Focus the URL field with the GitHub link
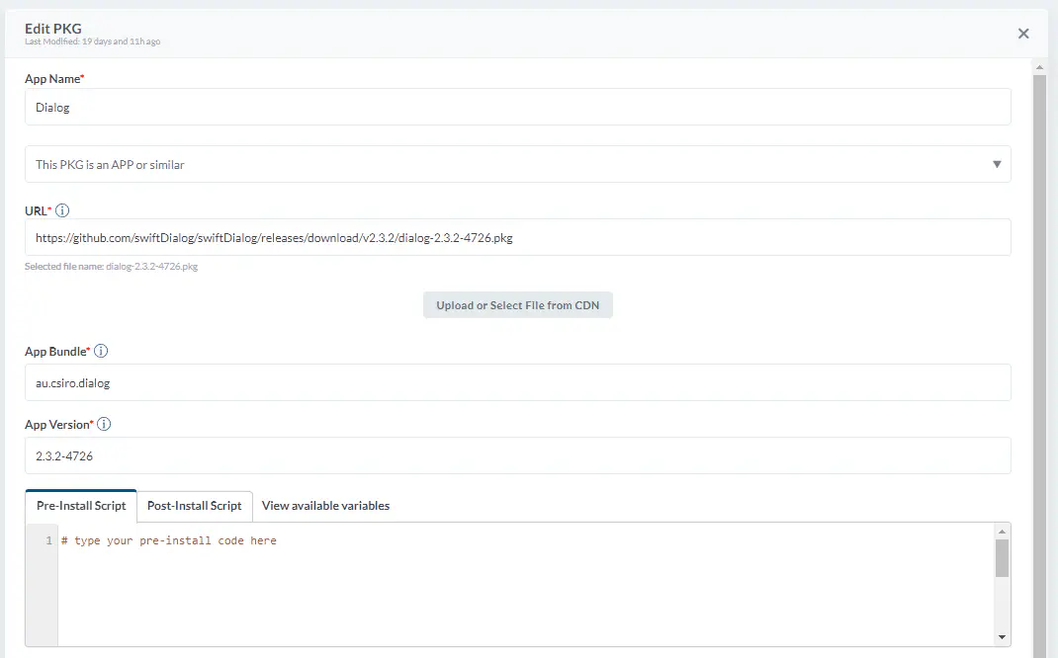 pyautogui.click(x=517, y=238)
